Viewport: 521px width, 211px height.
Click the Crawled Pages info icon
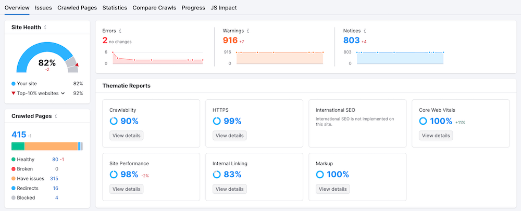click(56, 116)
